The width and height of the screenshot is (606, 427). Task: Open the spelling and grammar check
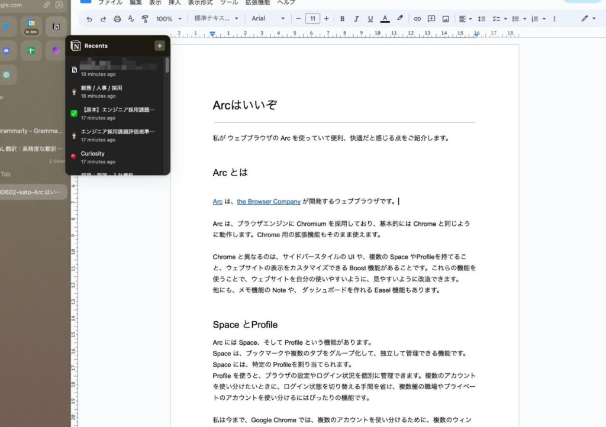tap(131, 19)
